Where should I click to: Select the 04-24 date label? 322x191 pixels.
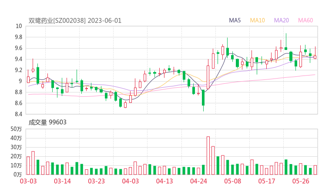[198, 181]
